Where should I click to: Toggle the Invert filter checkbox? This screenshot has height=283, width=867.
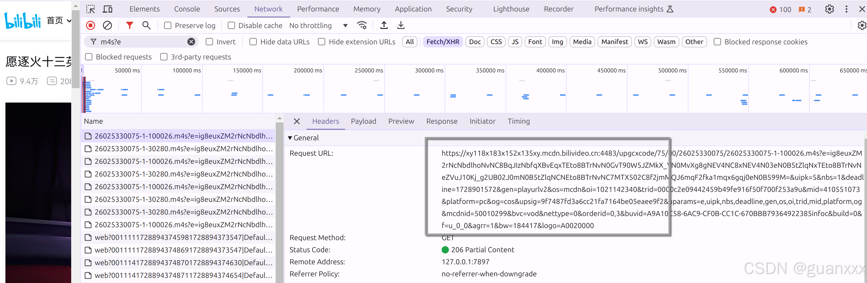[x=209, y=42]
